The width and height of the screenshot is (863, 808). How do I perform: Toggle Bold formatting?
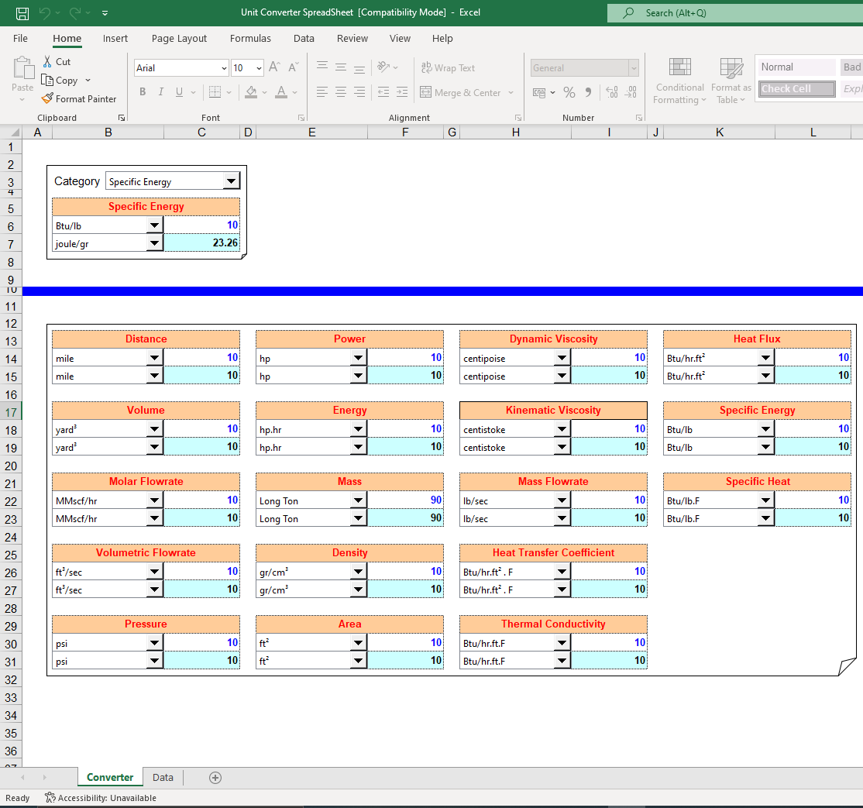[143, 92]
